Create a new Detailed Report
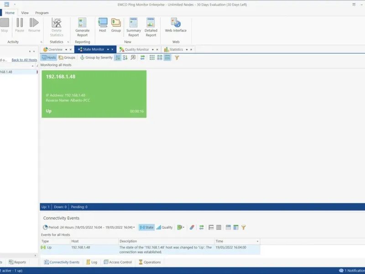The image size is (365, 274). click(151, 27)
